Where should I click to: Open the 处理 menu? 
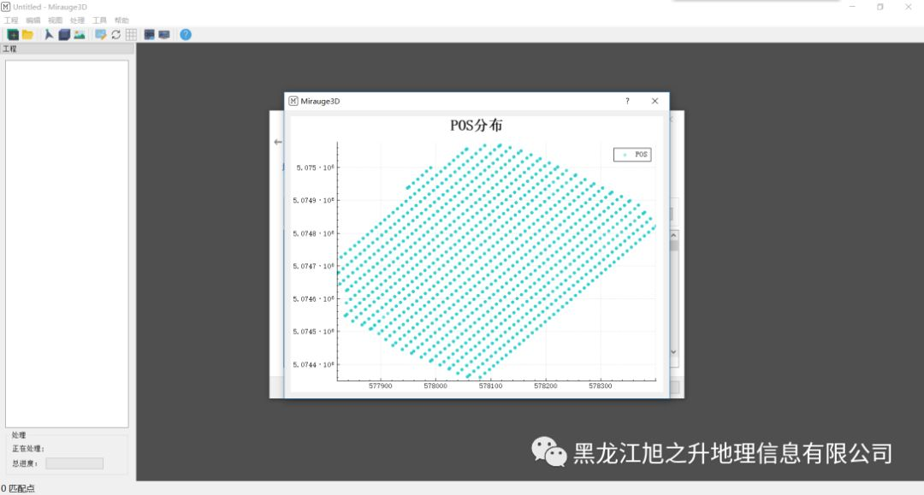[x=76, y=20]
